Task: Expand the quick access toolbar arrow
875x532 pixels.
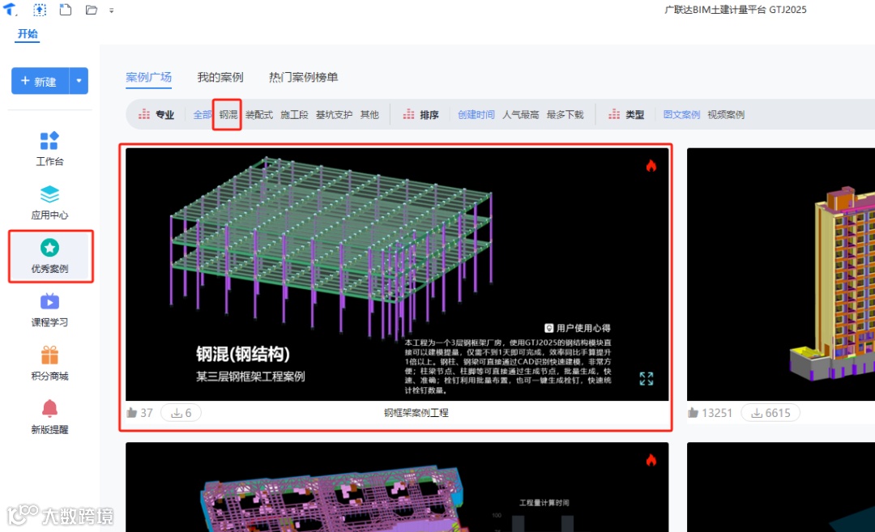Action: [112, 10]
